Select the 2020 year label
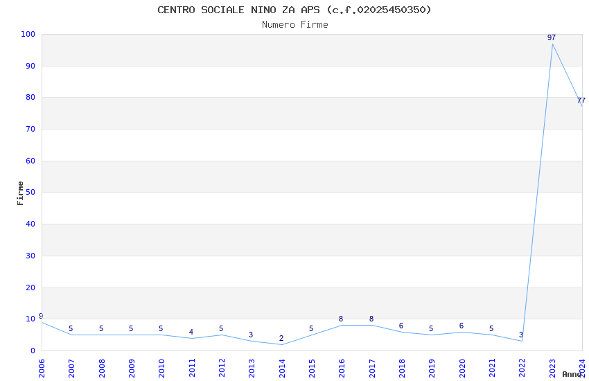This screenshot has height=381, width=589. pyautogui.click(x=462, y=369)
